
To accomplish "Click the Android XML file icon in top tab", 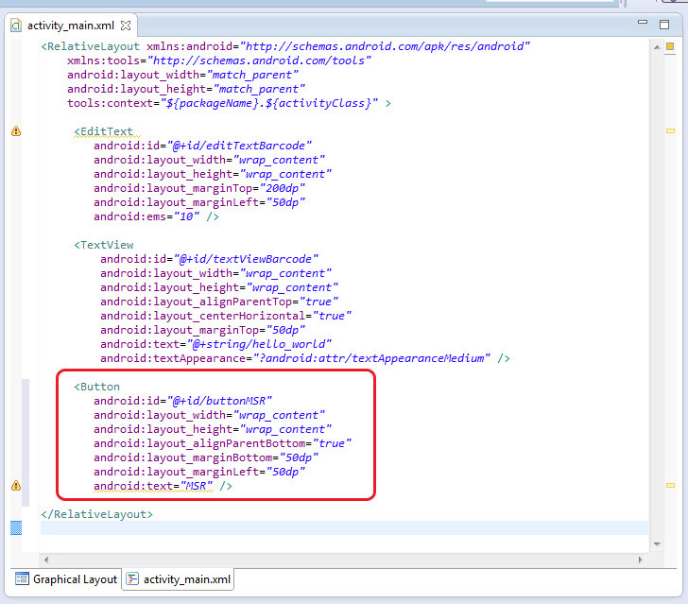I will tap(15, 25).
